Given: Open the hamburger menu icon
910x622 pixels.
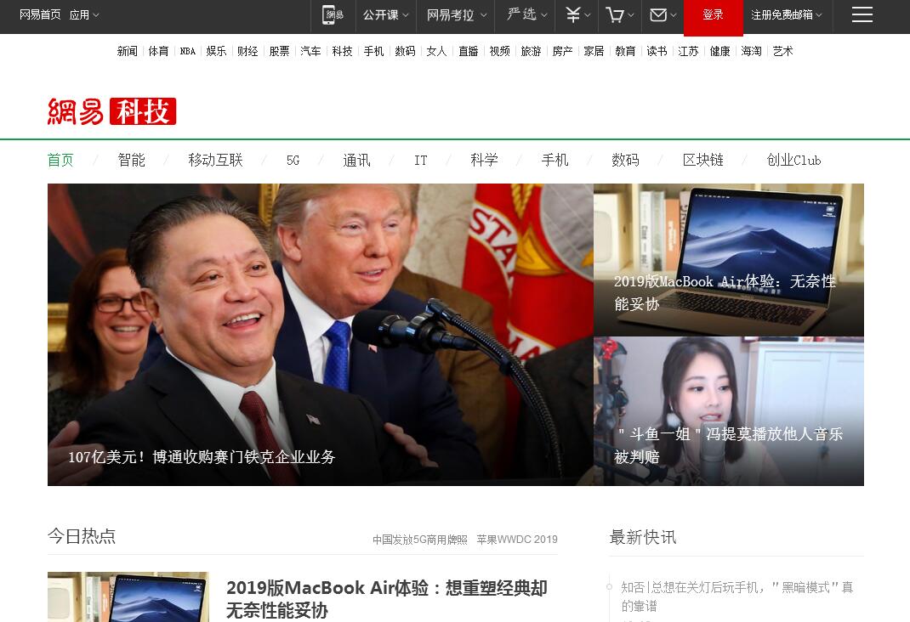Looking at the screenshot, I should pyautogui.click(x=862, y=15).
